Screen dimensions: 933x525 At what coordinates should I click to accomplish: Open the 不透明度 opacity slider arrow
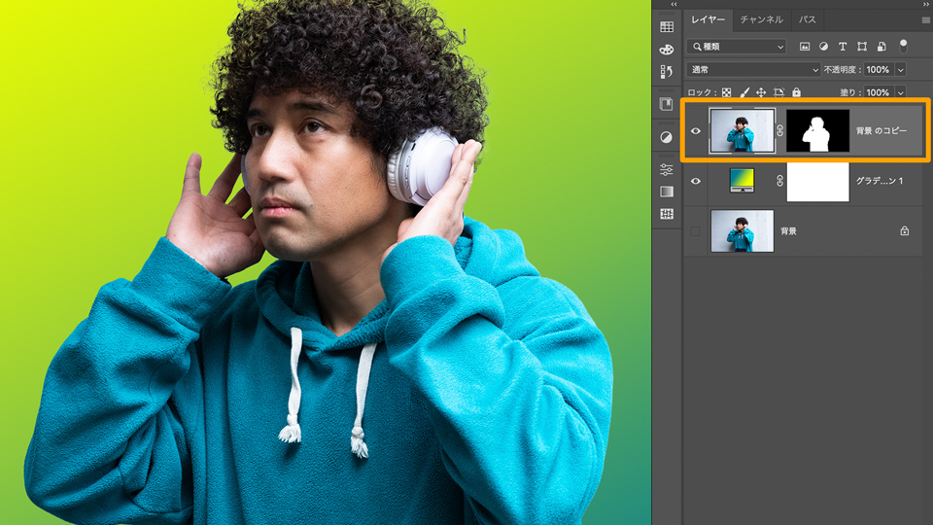[901, 70]
